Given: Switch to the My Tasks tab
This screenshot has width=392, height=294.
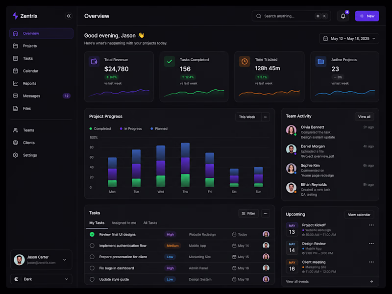Looking at the screenshot, I should pos(97,223).
